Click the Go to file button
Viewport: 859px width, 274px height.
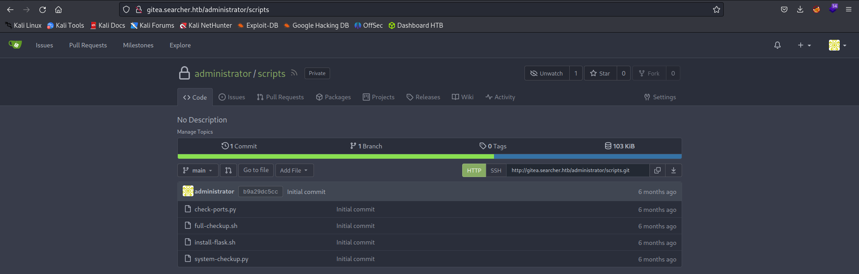coord(256,170)
